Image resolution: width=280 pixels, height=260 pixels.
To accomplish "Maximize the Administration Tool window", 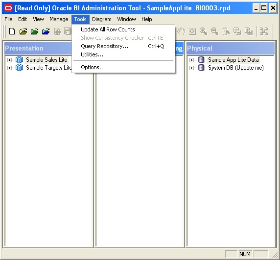I will click(x=264, y=8).
